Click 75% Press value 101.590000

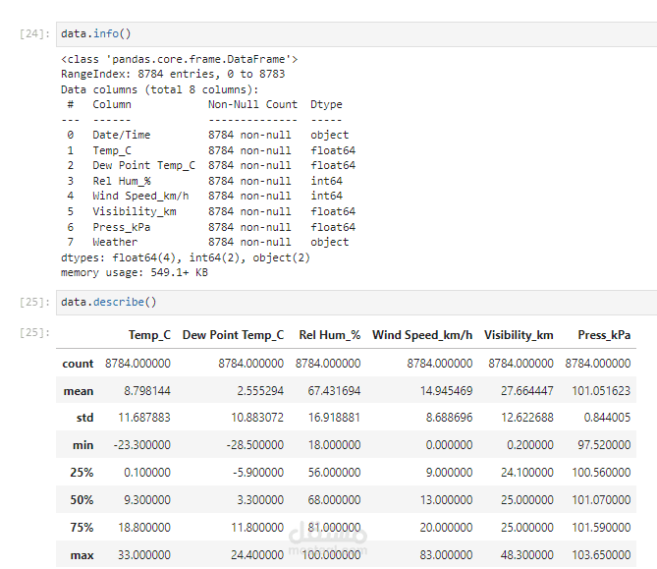pyautogui.click(x=601, y=527)
